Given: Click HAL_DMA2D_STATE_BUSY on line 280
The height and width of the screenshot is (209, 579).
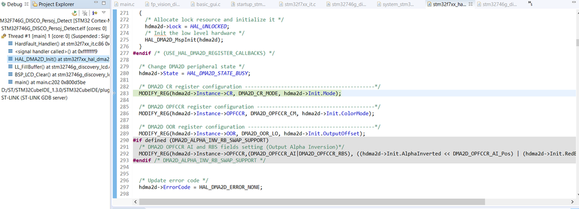Looking at the screenshot, I should (x=218, y=73).
